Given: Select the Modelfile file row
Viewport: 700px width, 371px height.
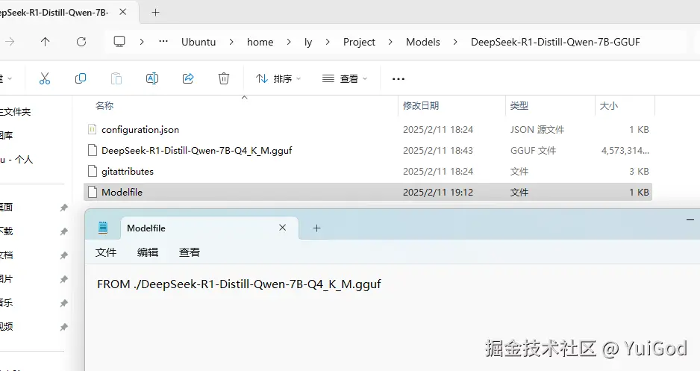Looking at the screenshot, I should [x=368, y=192].
